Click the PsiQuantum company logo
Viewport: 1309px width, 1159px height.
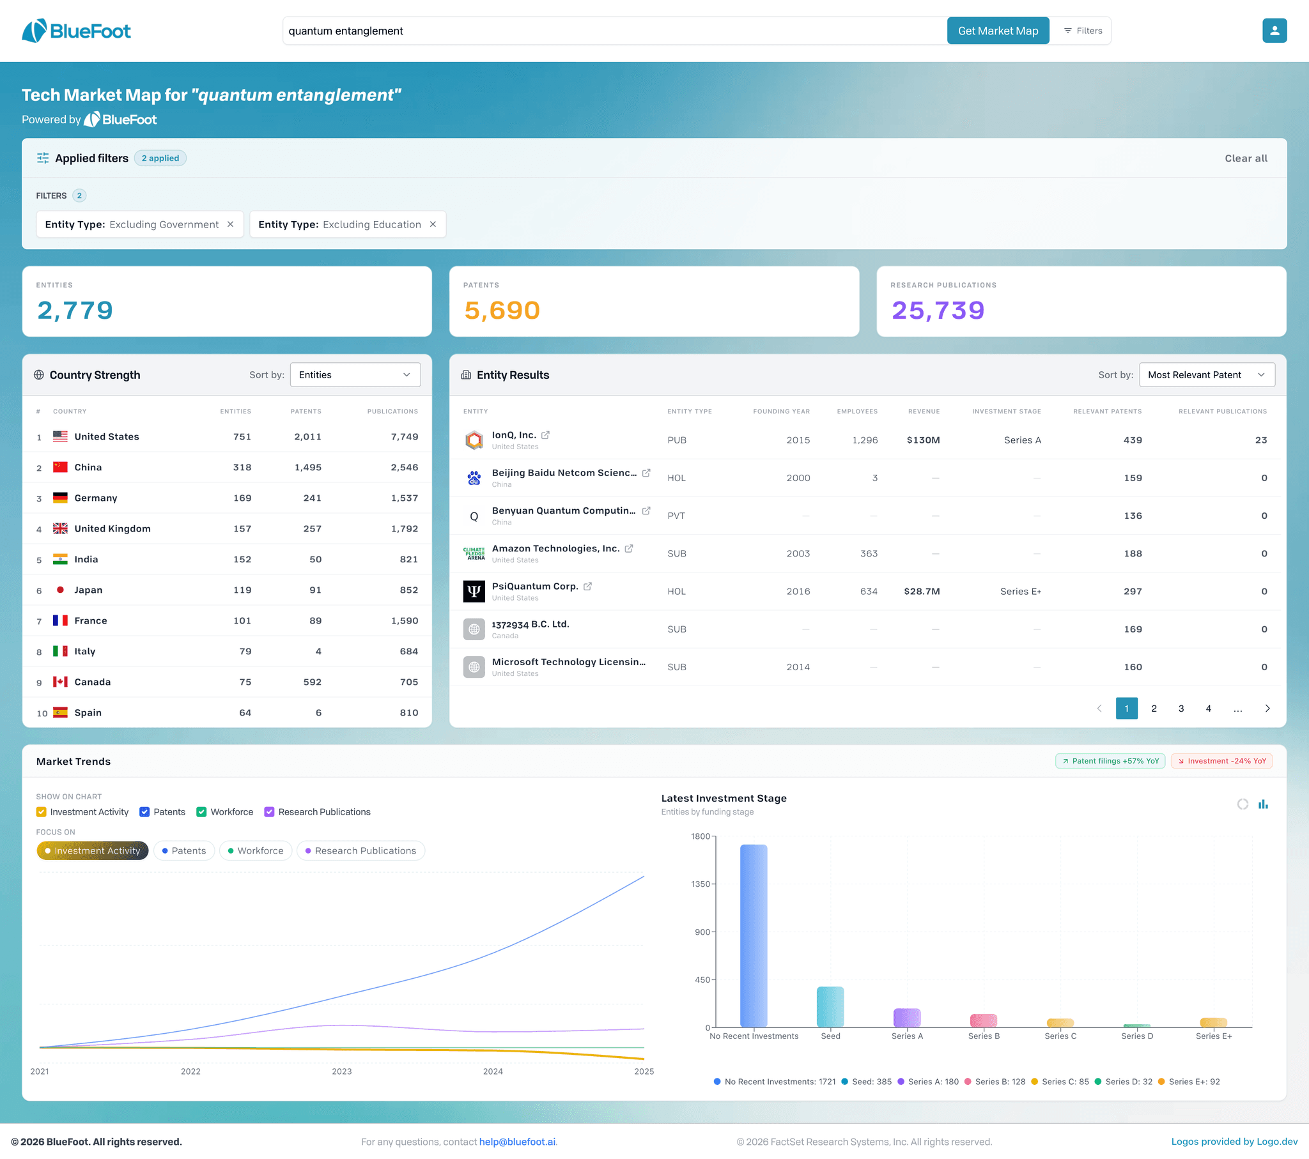[474, 591]
